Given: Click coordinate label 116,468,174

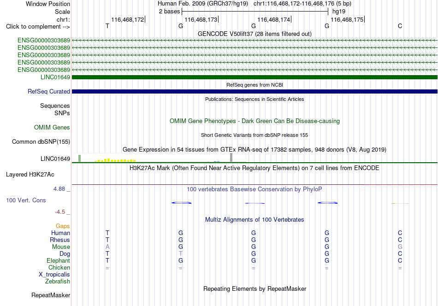Looking at the screenshot, I should (x=274, y=19).
